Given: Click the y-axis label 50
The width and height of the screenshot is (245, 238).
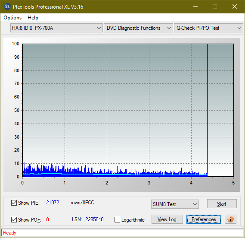Looking at the screenshot, I should (x=17, y=110).
